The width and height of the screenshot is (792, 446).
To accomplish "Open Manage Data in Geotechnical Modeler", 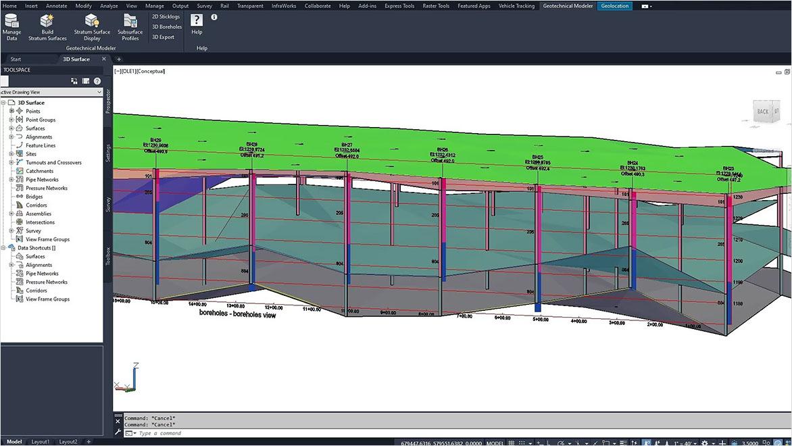I will (11, 27).
